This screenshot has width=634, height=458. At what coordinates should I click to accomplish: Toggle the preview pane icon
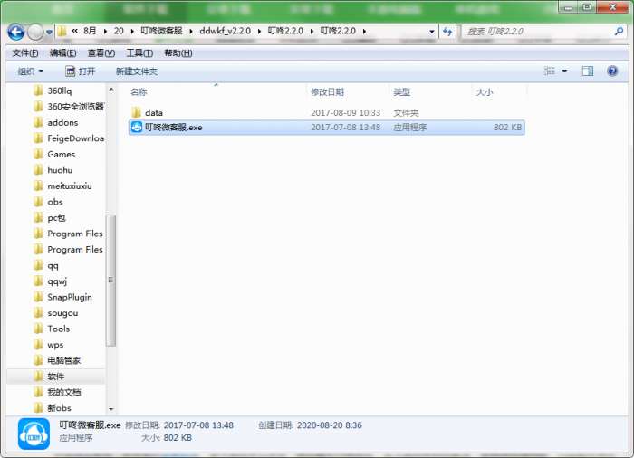588,72
